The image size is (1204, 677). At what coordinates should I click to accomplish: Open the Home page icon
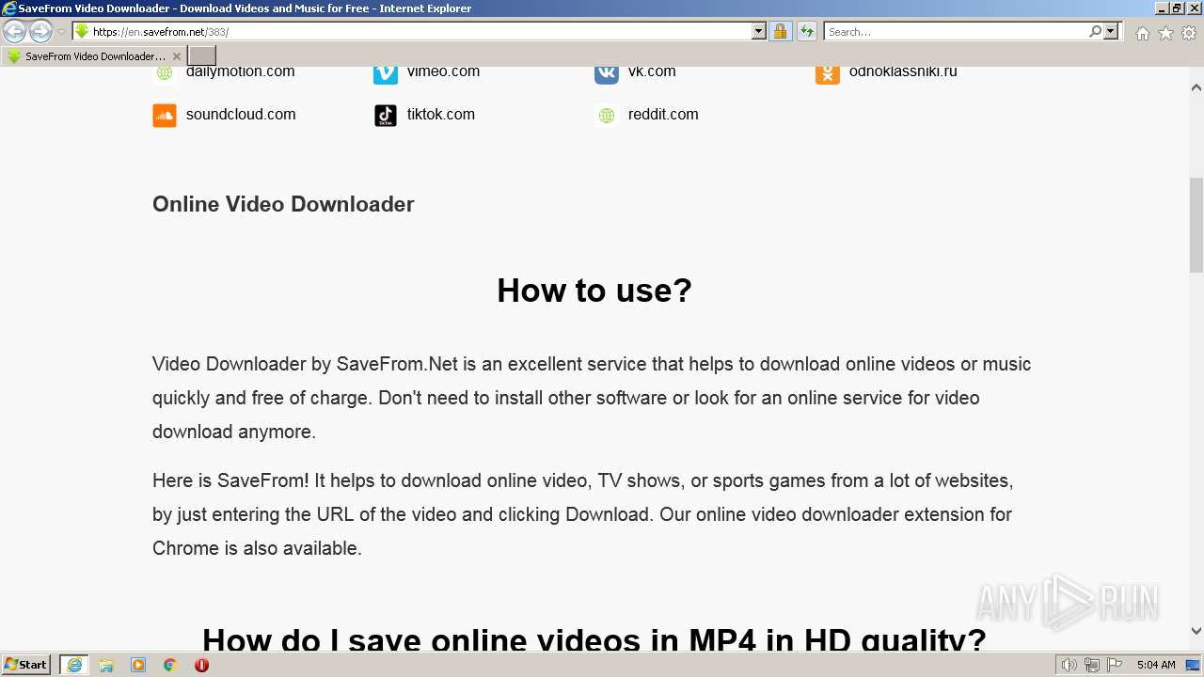click(x=1142, y=33)
